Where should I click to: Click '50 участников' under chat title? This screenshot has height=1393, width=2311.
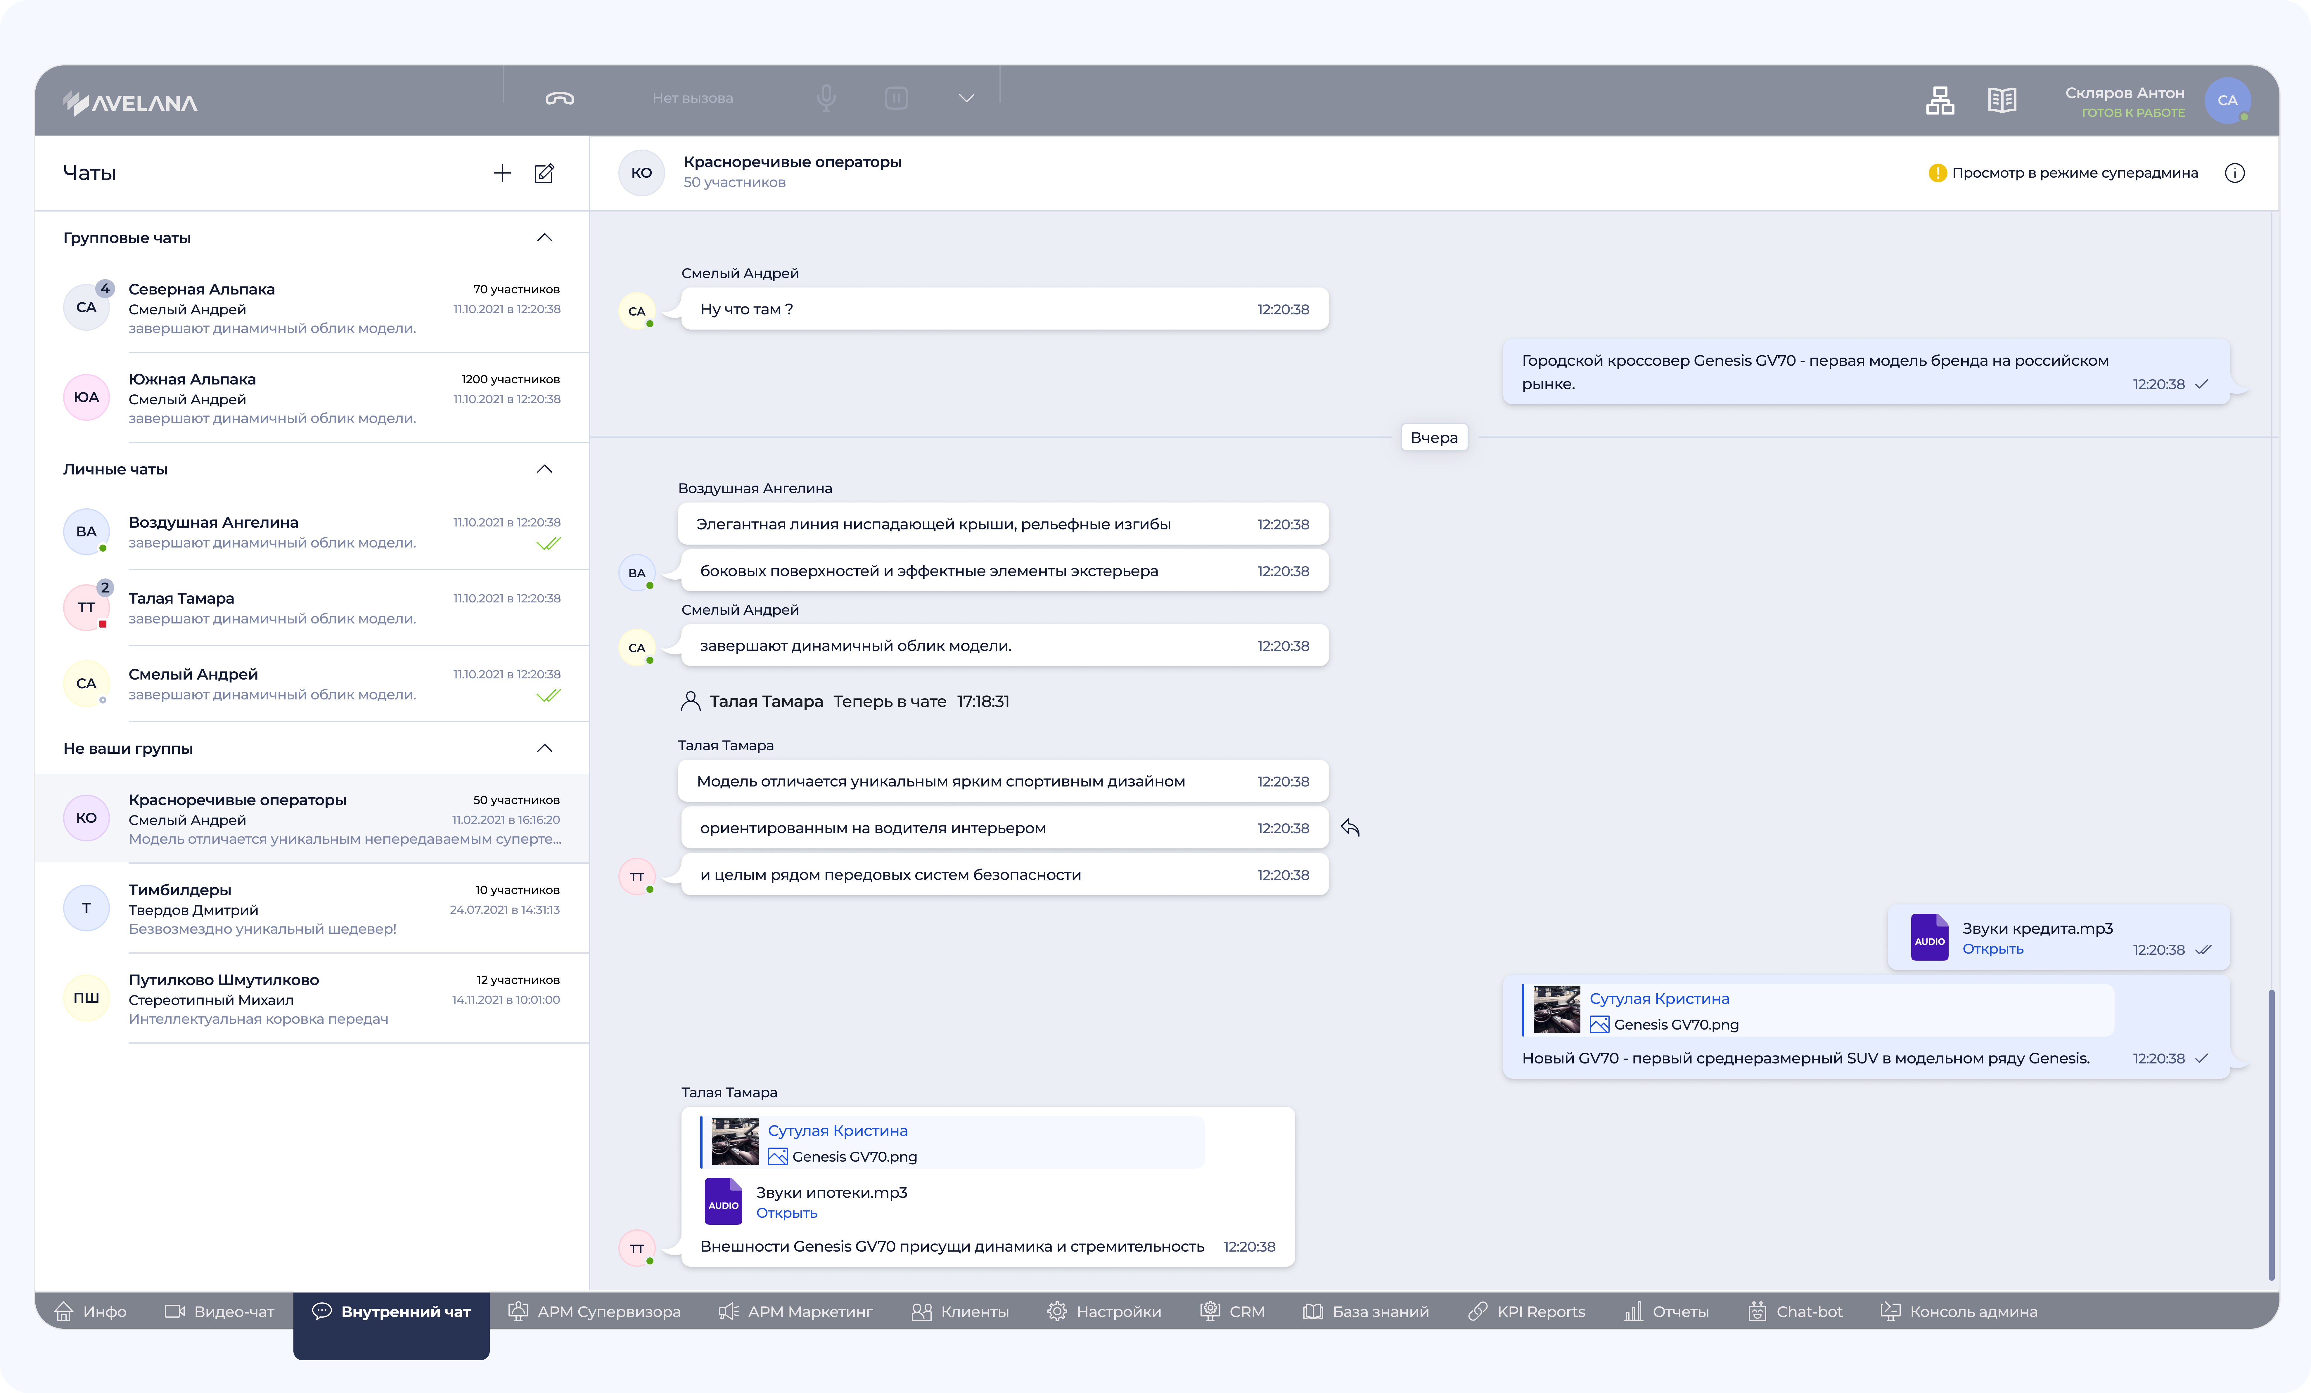tap(734, 183)
